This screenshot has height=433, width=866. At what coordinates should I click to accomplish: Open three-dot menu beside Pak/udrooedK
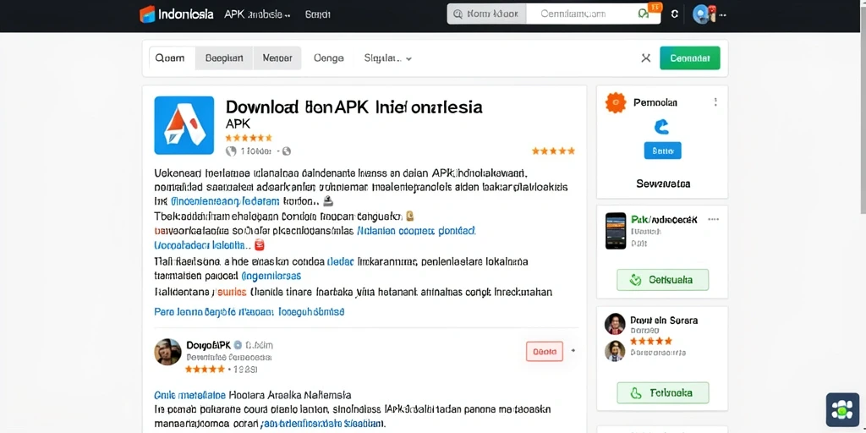tap(714, 219)
